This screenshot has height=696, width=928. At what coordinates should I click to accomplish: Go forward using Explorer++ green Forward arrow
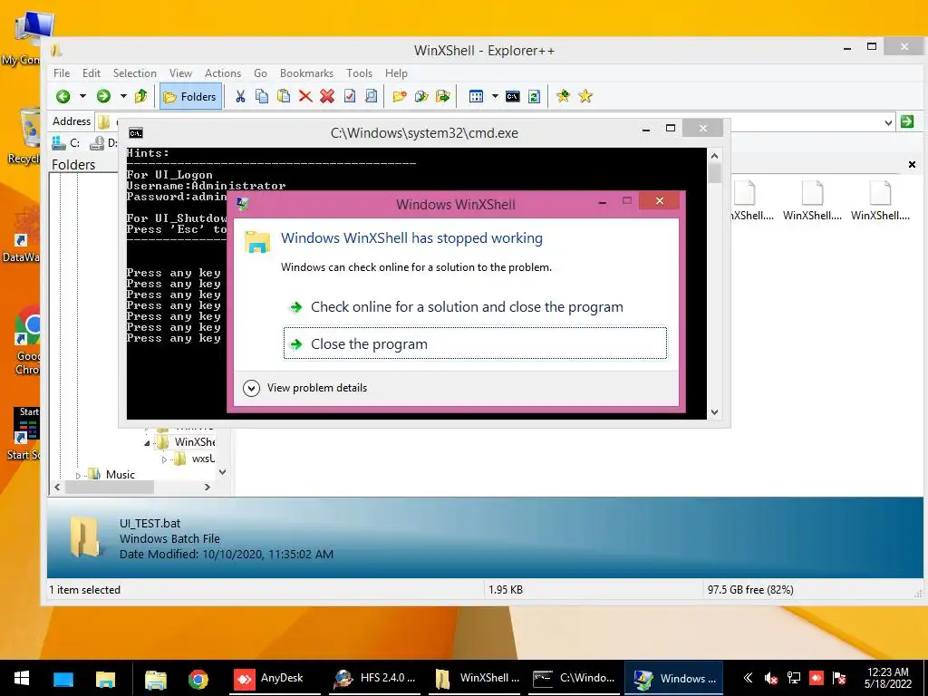pos(103,96)
